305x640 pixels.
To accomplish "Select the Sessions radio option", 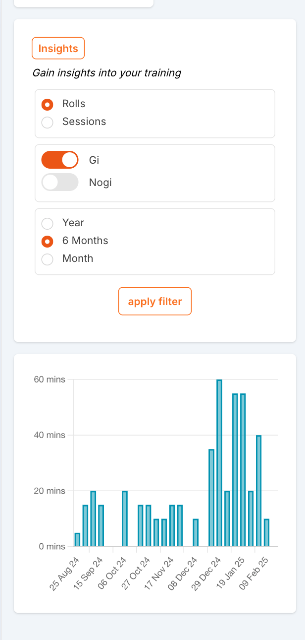I will 48,122.
